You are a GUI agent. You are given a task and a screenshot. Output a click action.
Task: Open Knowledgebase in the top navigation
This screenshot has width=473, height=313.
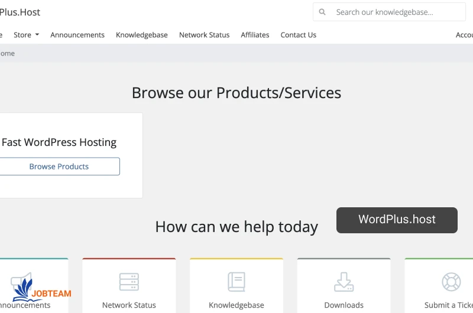tap(142, 35)
